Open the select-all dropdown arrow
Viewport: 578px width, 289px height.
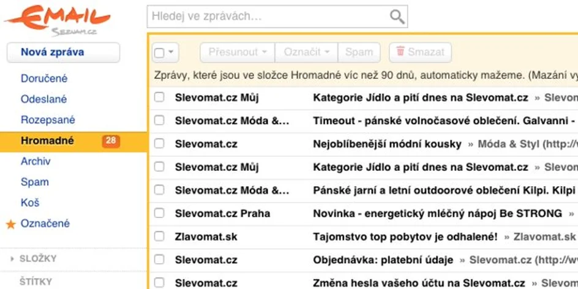[171, 52]
